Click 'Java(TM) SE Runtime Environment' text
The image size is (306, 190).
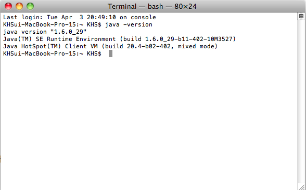click(59, 39)
